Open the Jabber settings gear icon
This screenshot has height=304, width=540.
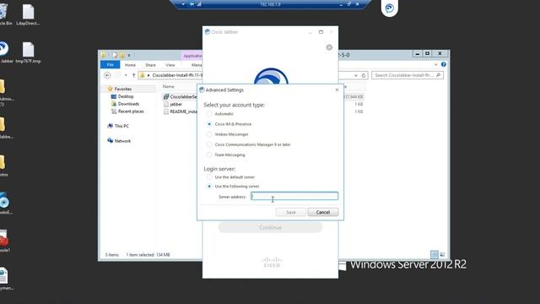tap(329, 47)
